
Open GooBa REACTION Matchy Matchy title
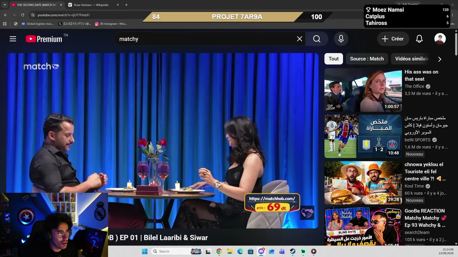click(425, 218)
